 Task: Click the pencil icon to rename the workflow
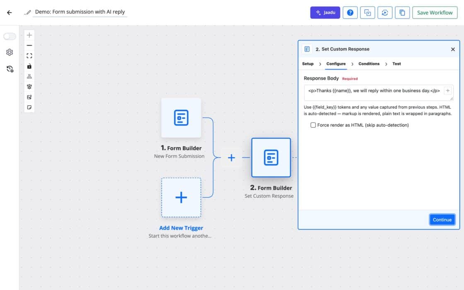[28, 12]
